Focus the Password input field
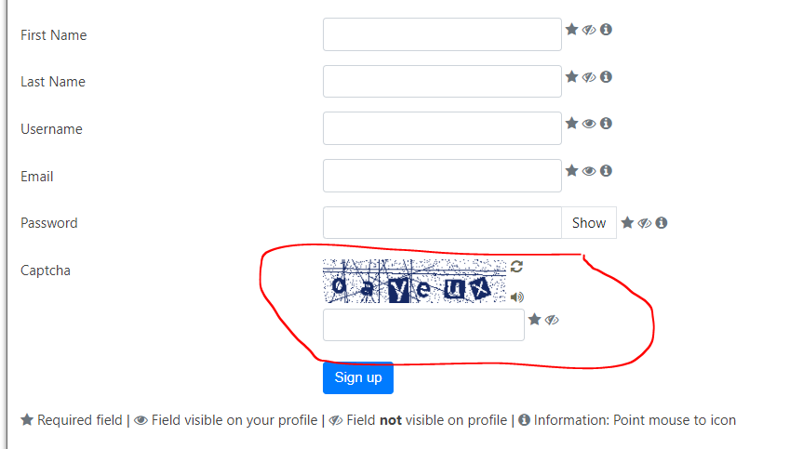803x449 pixels. tap(442, 223)
